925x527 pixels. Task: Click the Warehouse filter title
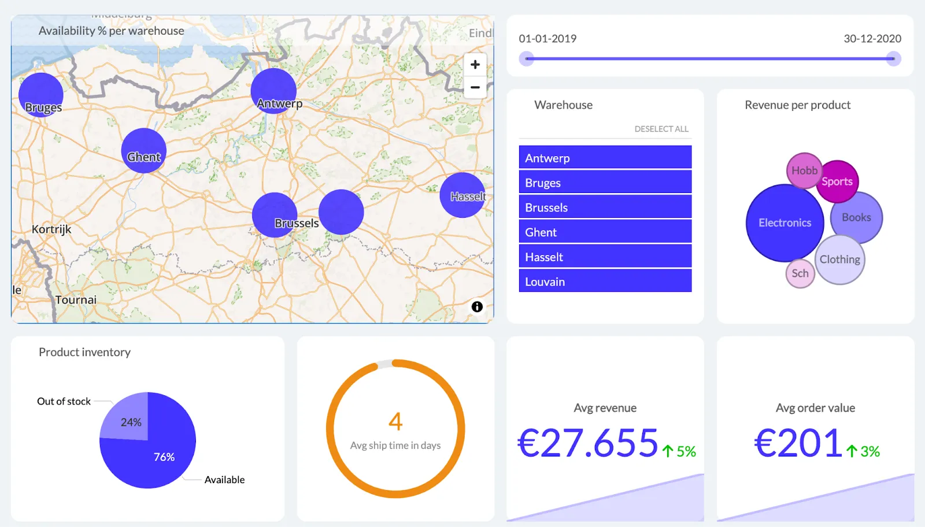pyautogui.click(x=563, y=105)
